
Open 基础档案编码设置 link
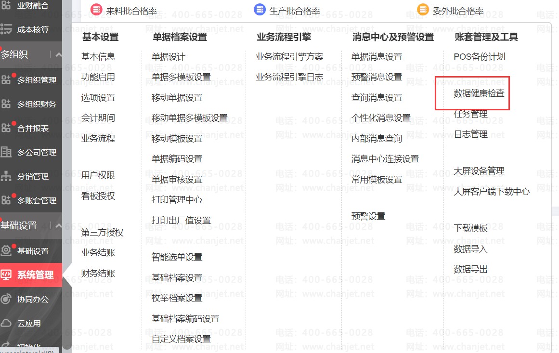185,319
